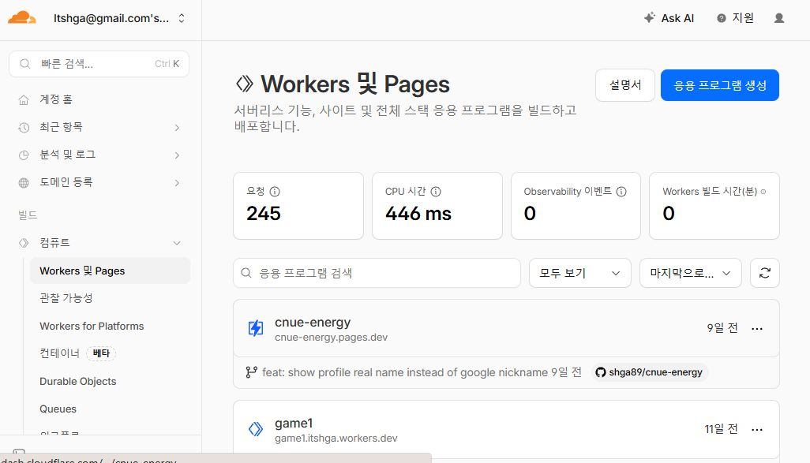Open the 마지막으로 sort dropdown
Image resolution: width=810 pixels, height=463 pixels.
pos(690,273)
